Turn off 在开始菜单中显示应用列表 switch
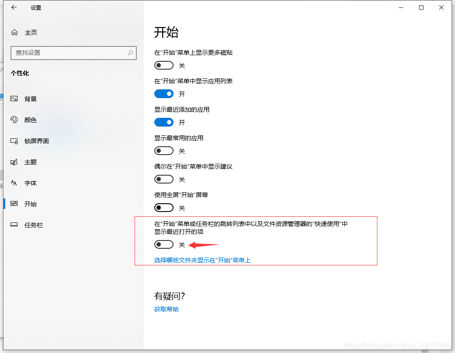 click(164, 94)
